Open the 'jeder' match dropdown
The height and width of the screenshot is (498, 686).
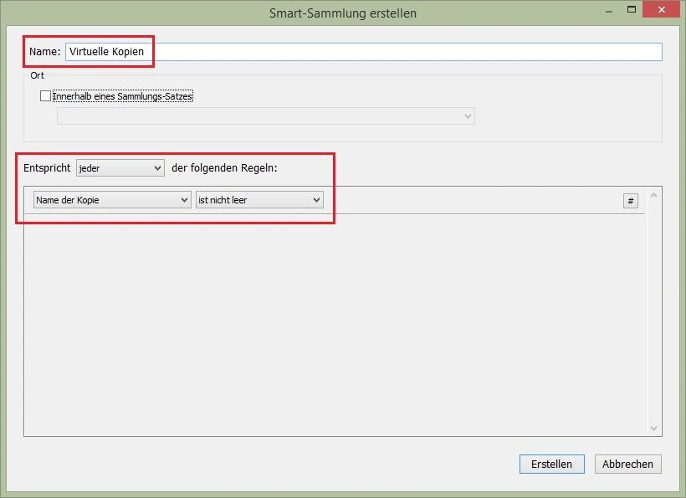click(x=120, y=168)
